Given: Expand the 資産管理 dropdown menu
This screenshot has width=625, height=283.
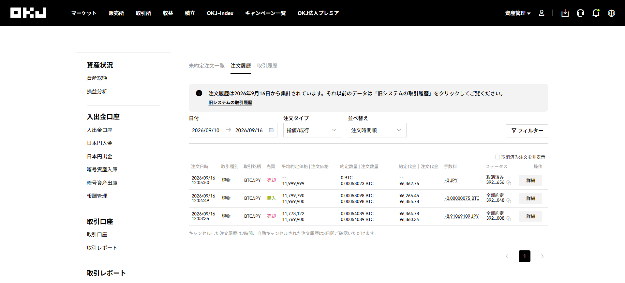Looking at the screenshot, I should pyautogui.click(x=518, y=13).
